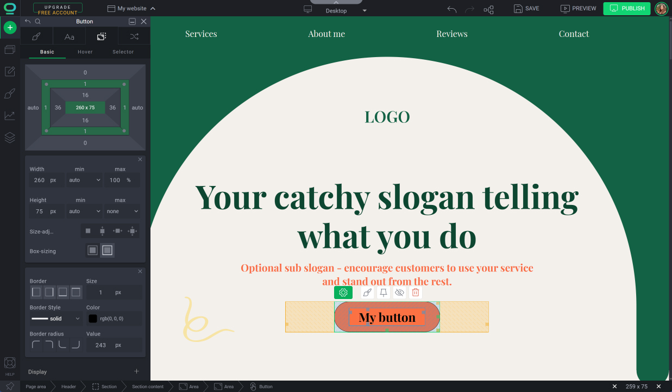Viewport: 672px width, 392px height.
Task: Open the layout size tab icon
Action: tap(102, 36)
